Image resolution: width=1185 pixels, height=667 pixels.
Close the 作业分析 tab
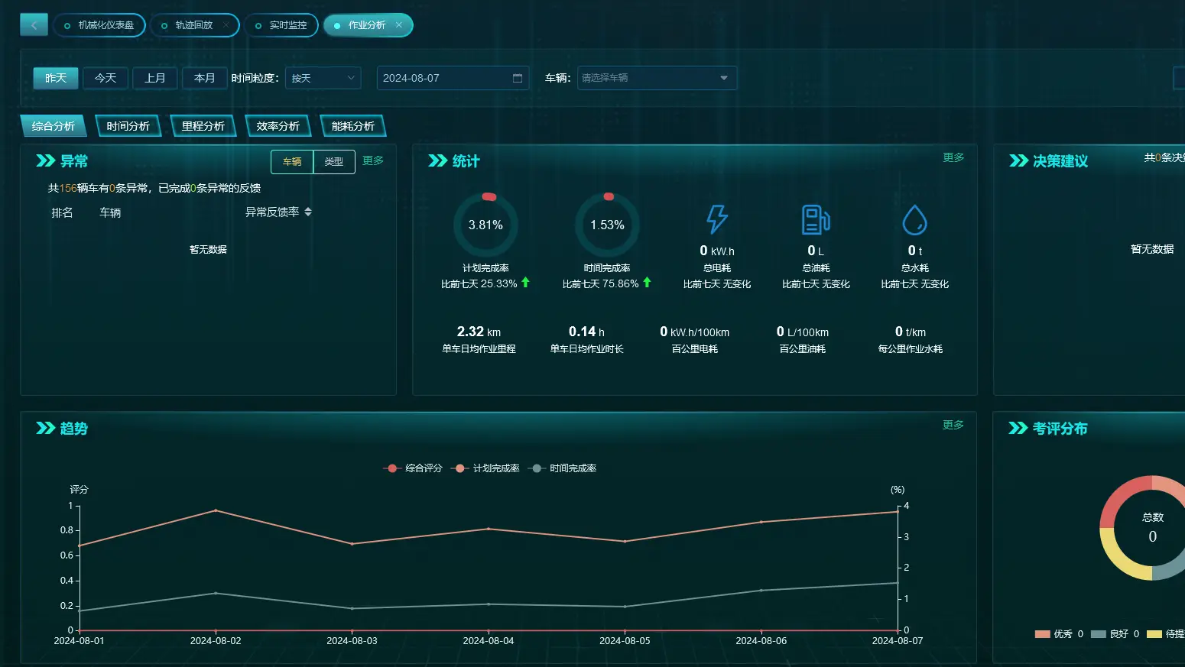399,25
